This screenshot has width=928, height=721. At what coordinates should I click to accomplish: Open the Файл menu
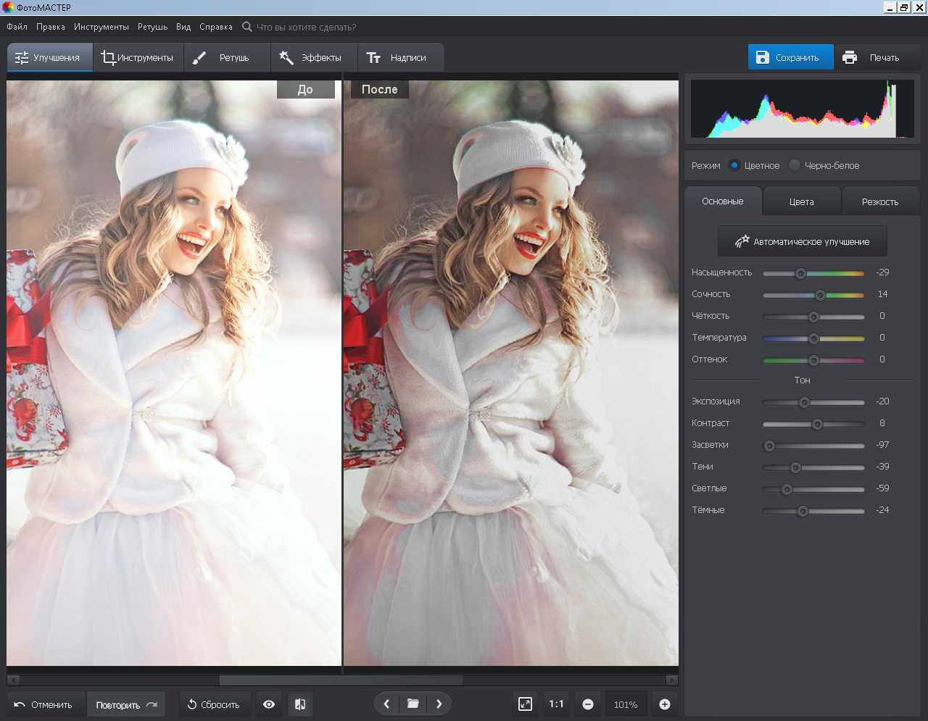[17, 27]
